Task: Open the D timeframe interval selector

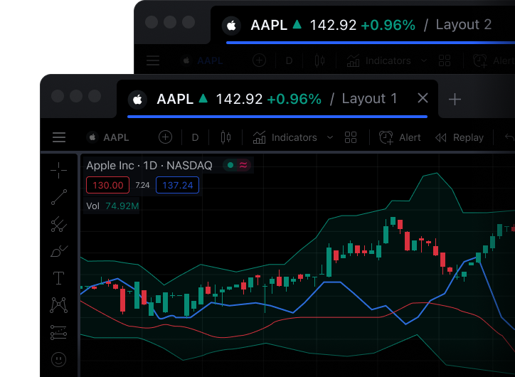Action: [x=195, y=137]
